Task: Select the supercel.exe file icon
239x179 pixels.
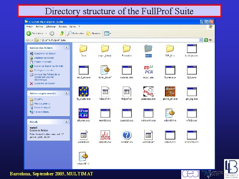Action: point(127,113)
